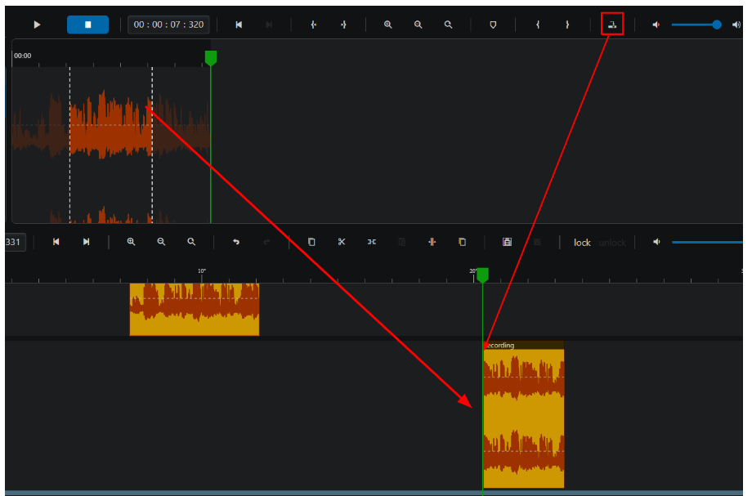This screenshot has width=752, height=496.
Task: Save using the floppy disk icon
Action: click(507, 242)
